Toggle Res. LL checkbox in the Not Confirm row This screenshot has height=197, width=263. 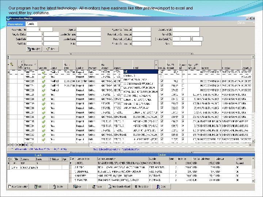[x=162, y=81]
